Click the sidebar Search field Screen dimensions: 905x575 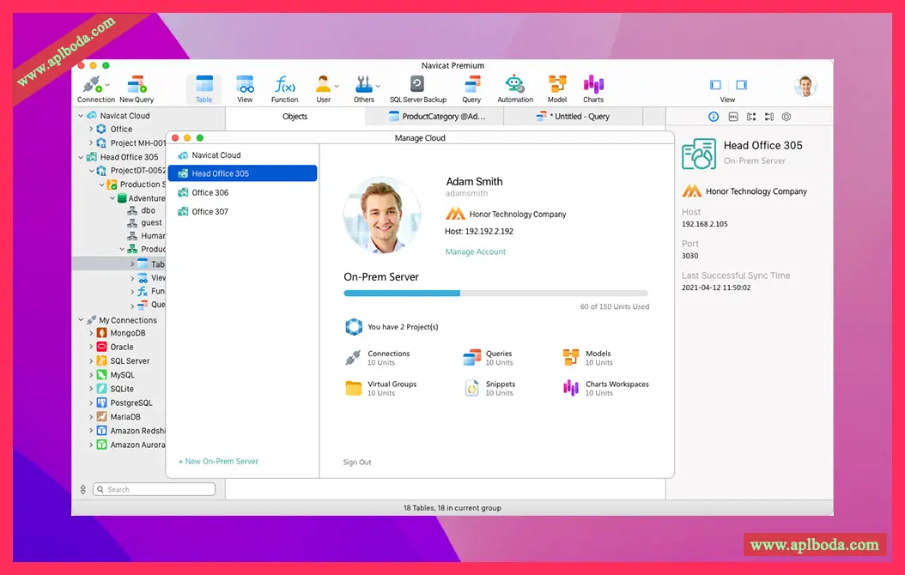pyautogui.click(x=155, y=489)
